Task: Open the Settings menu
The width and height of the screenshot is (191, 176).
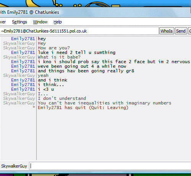Action: click(19, 22)
